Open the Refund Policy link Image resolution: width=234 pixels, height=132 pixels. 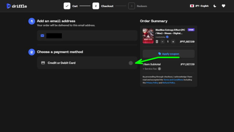pyautogui.click(x=168, y=83)
